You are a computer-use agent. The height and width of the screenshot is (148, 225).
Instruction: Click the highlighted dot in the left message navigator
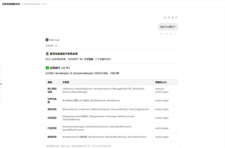(1, 84)
